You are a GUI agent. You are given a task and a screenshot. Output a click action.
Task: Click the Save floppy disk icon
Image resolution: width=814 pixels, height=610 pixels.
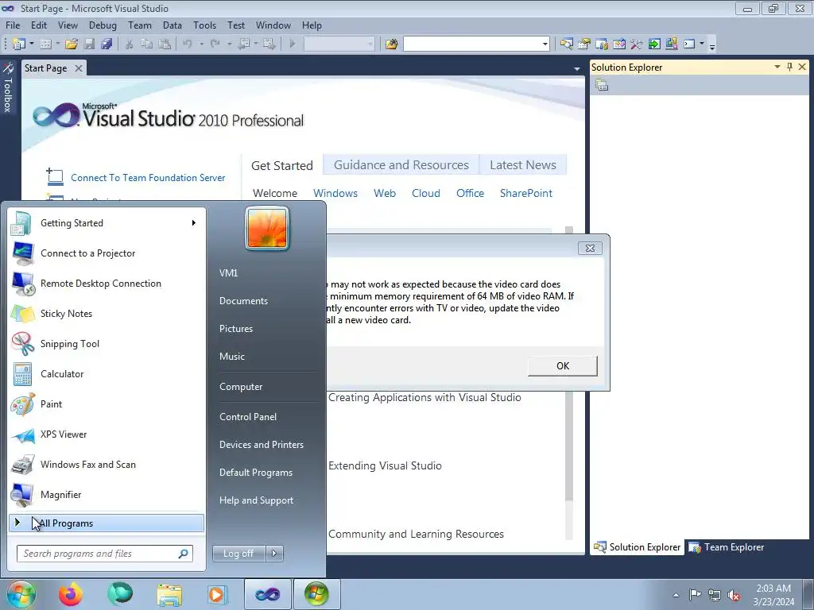(89, 44)
